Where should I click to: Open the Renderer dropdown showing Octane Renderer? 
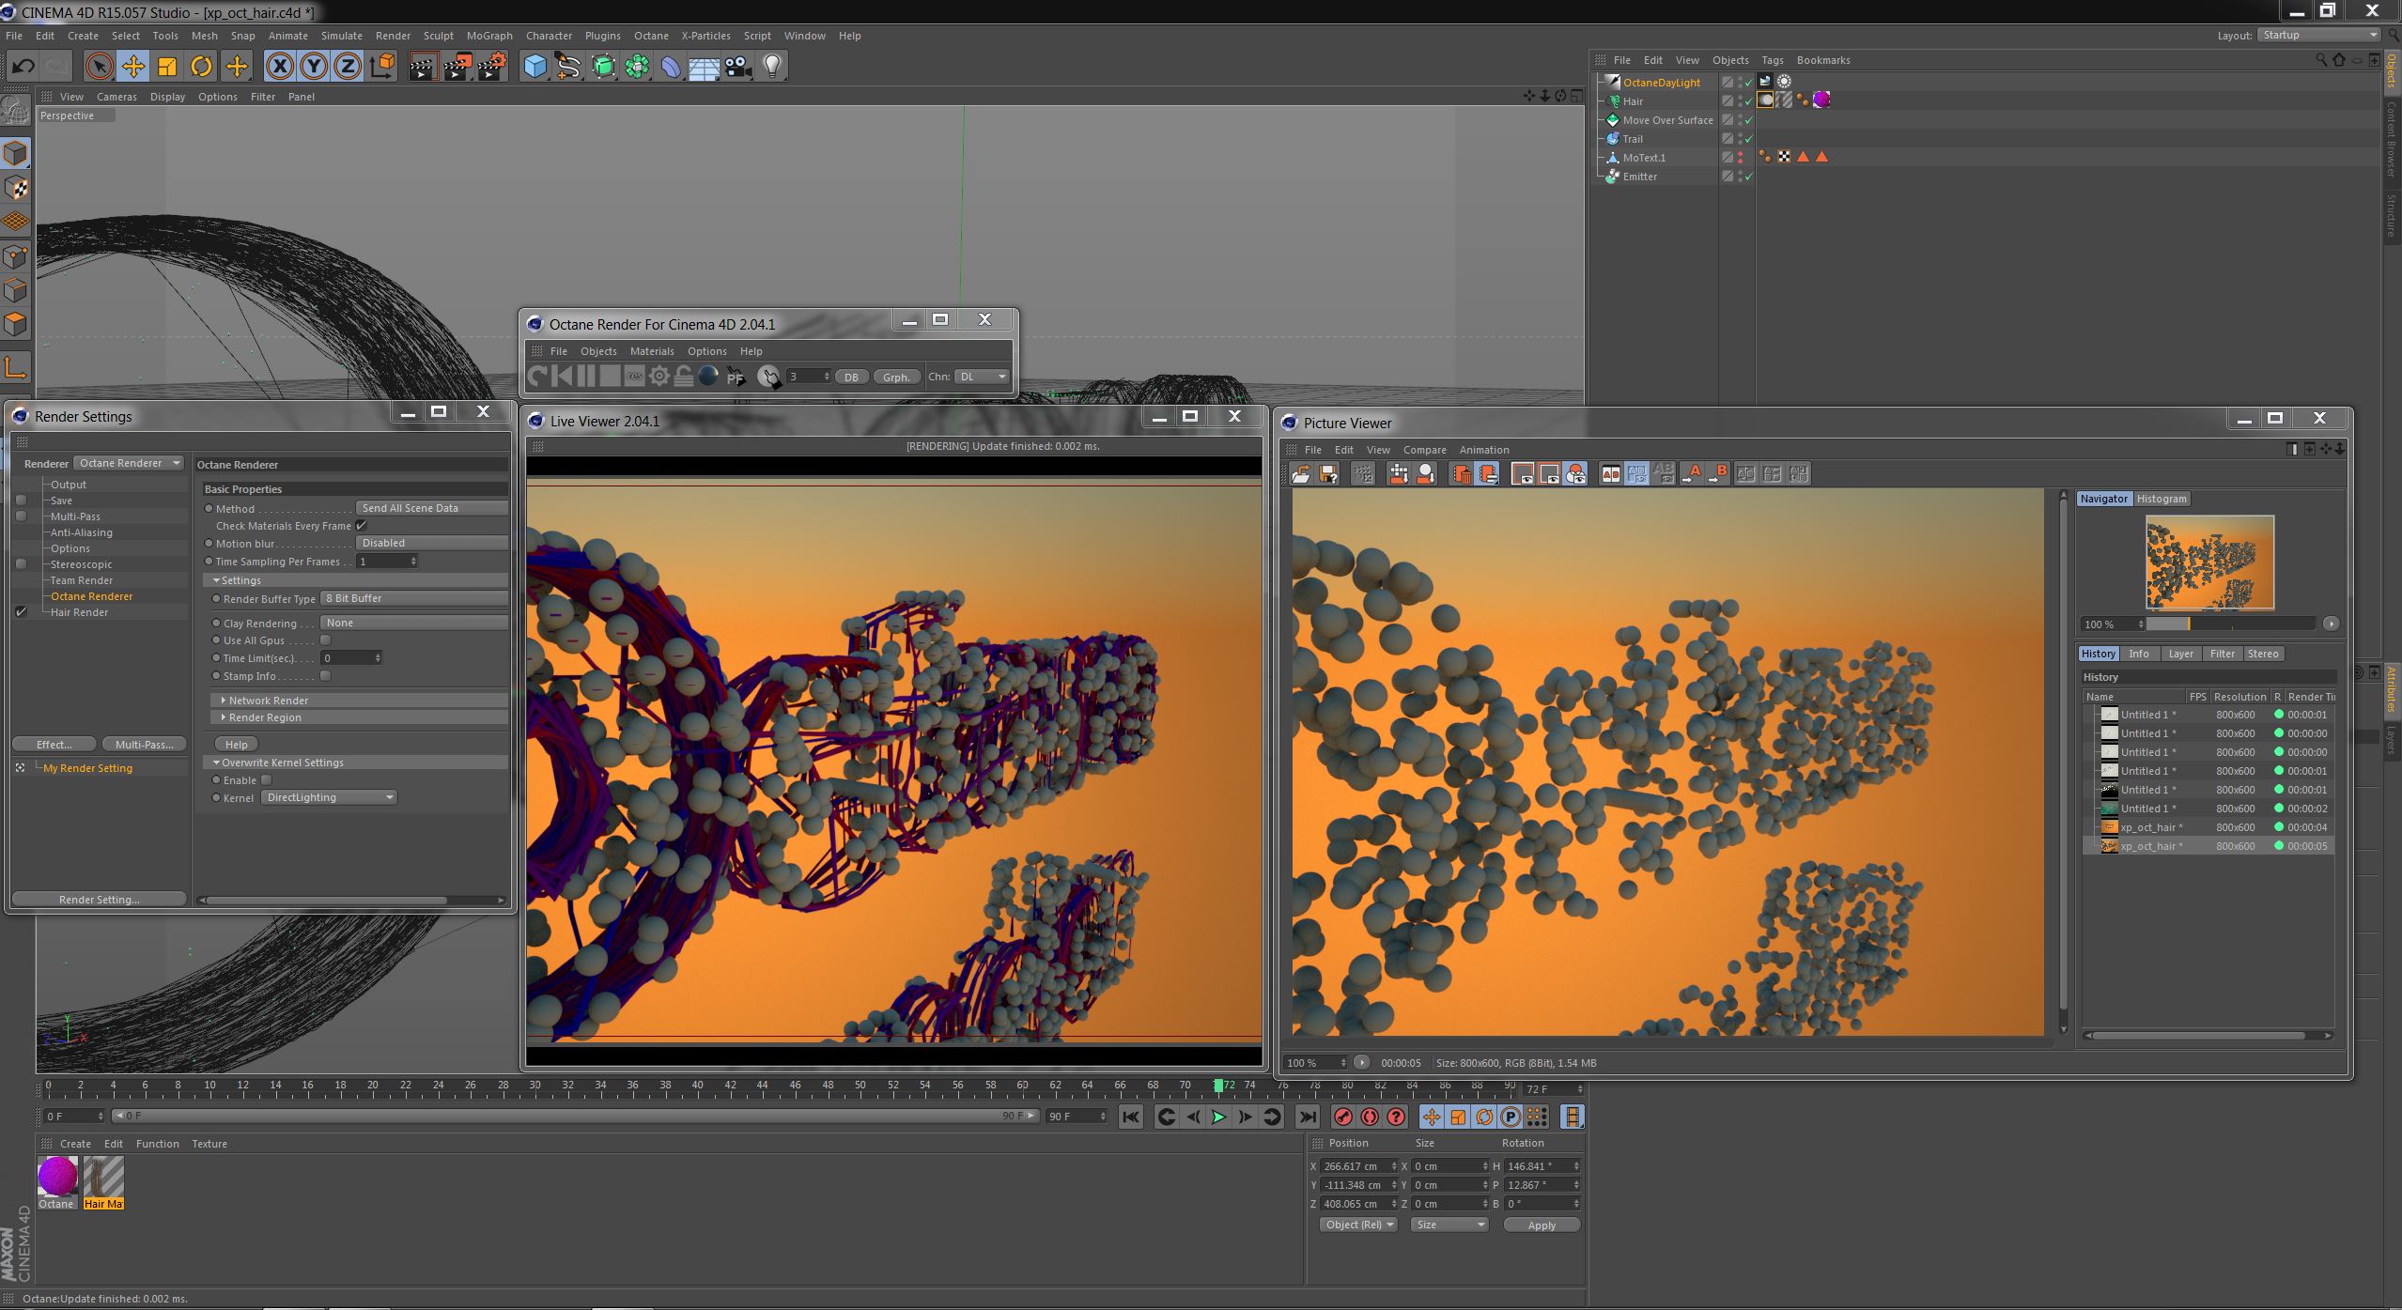pos(129,463)
